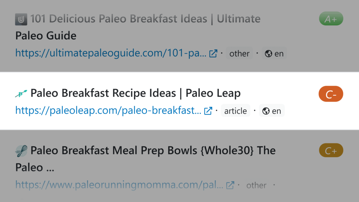The image size is (359, 202).
Task: Click the Ultimate Paleo Guide favicon
Action: click(x=21, y=19)
